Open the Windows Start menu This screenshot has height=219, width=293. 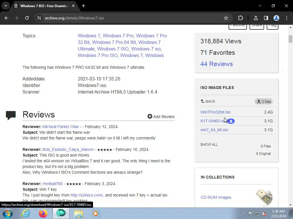pos(8,213)
